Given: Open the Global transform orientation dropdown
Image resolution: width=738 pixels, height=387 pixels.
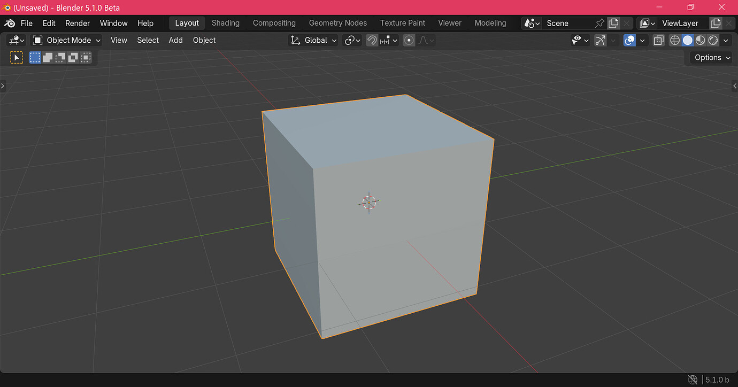Looking at the screenshot, I should [x=313, y=40].
